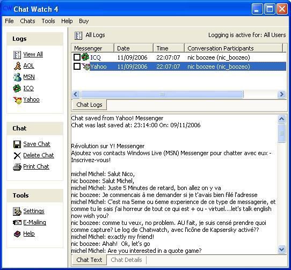The width and height of the screenshot is (291, 270).
Task: Open the Chats menu
Action: tap(27, 21)
